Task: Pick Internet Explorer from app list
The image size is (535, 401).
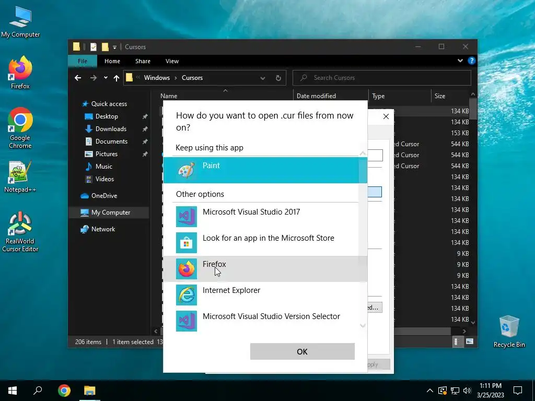Action: pyautogui.click(x=265, y=294)
